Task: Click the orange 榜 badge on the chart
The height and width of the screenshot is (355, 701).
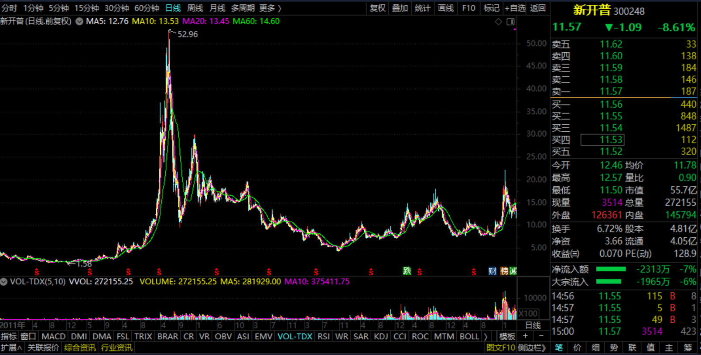Action: [504, 271]
